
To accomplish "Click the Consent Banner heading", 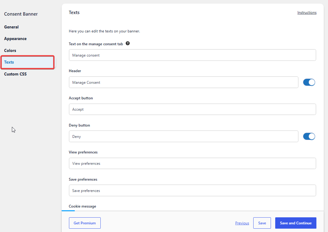I will [21, 14].
